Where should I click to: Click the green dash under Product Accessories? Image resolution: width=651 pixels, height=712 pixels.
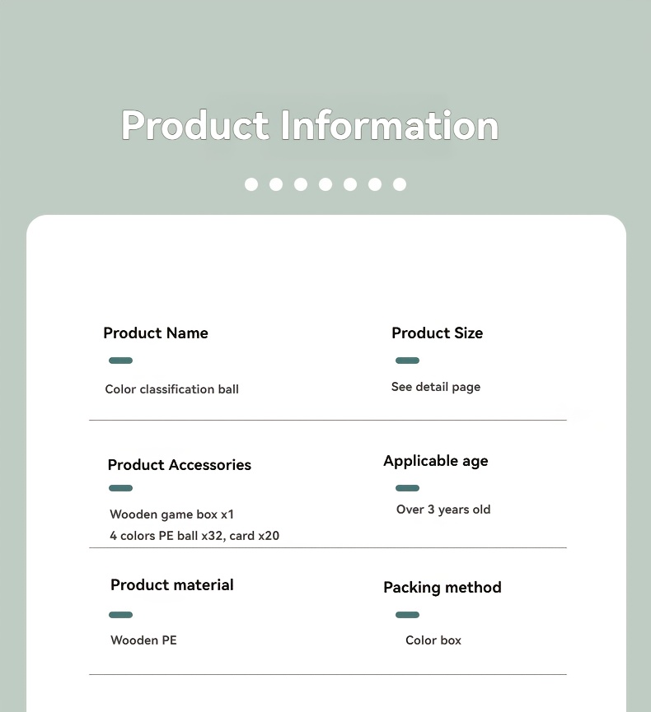point(120,488)
